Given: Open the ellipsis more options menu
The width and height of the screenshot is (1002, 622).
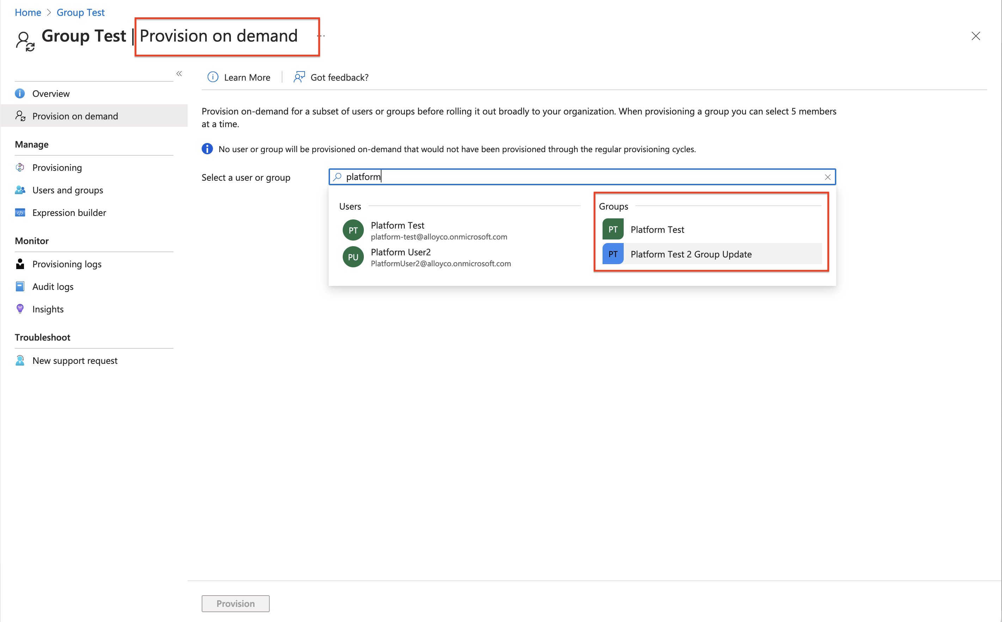Looking at the screenshot, I should tap(321, 36).
